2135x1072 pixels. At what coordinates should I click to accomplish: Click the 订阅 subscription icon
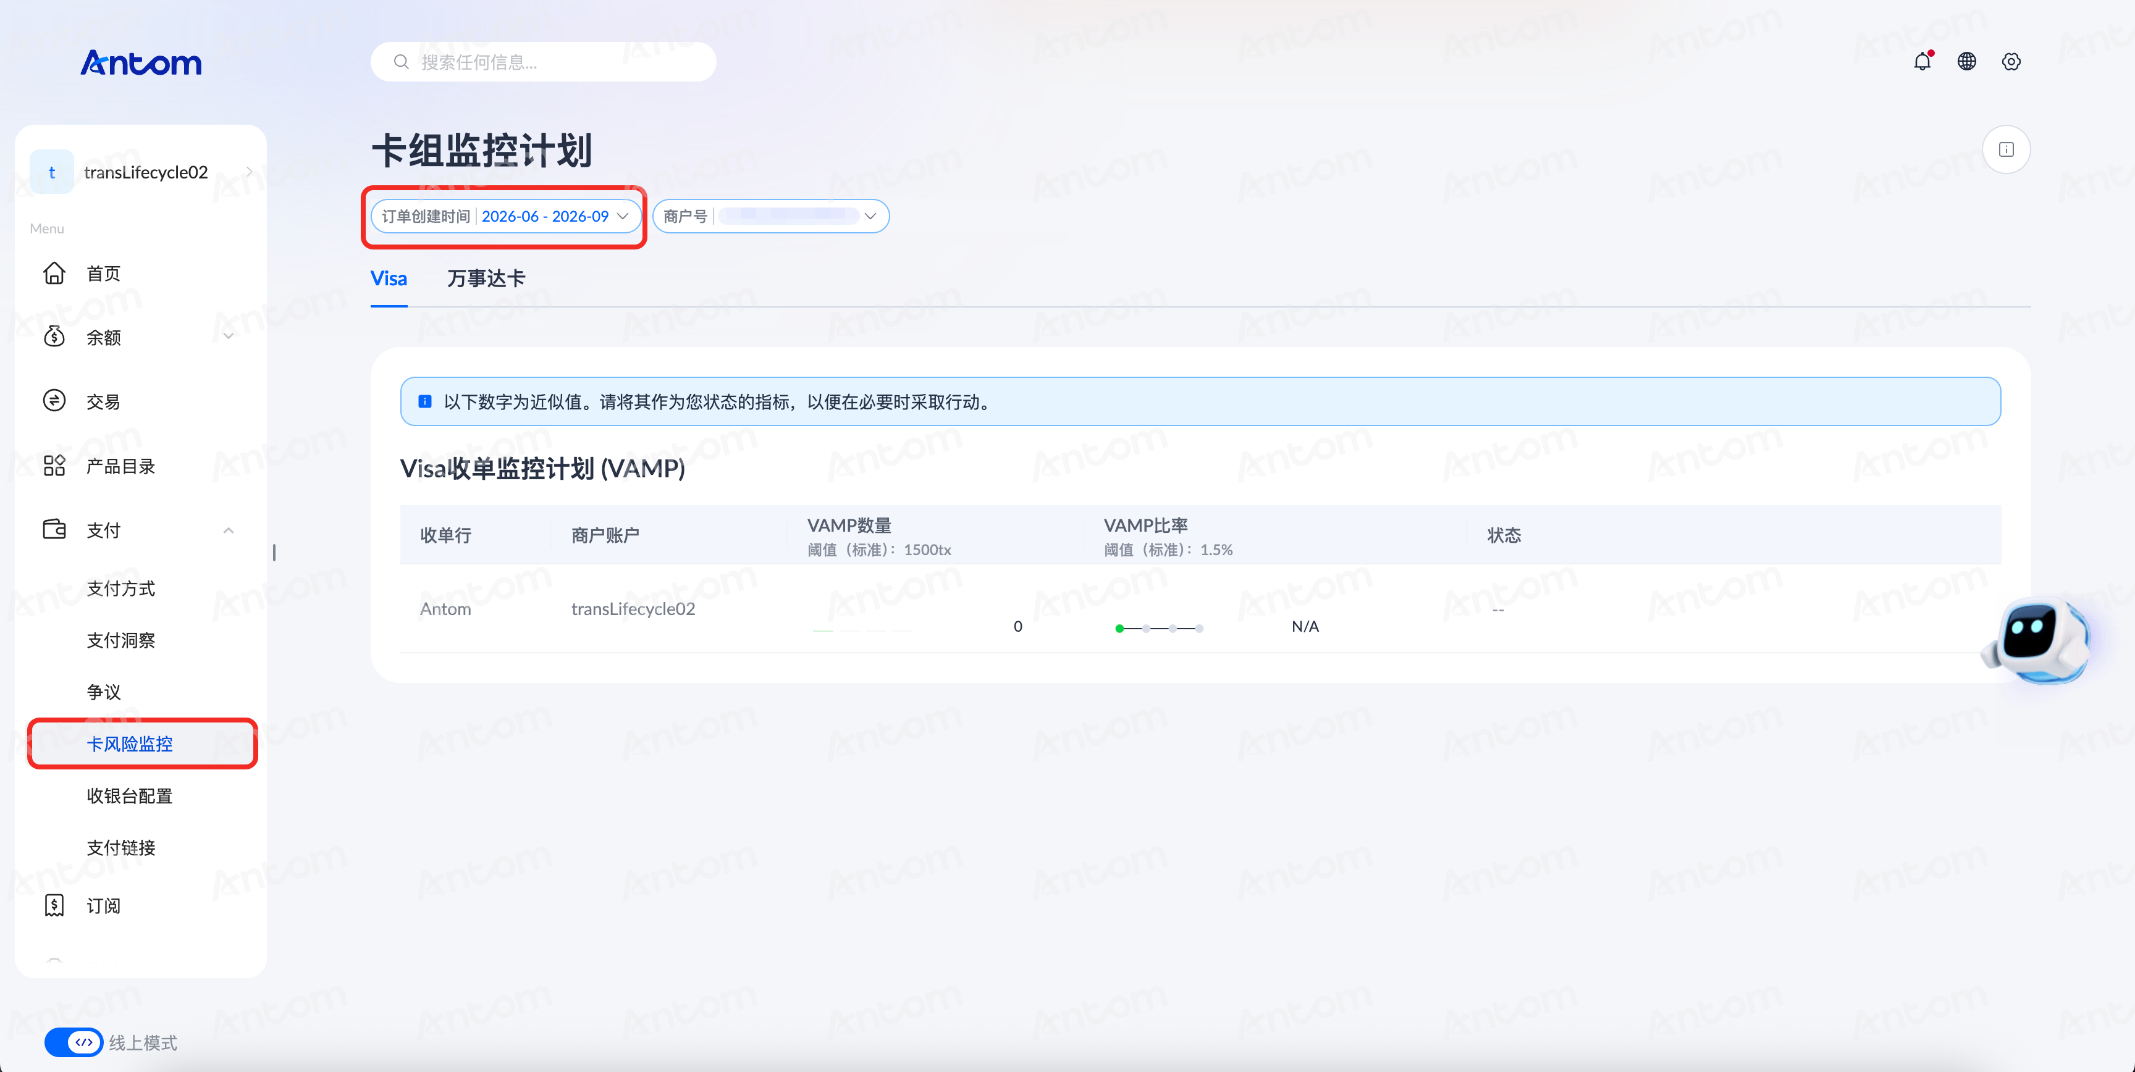[x=54, y=905]
